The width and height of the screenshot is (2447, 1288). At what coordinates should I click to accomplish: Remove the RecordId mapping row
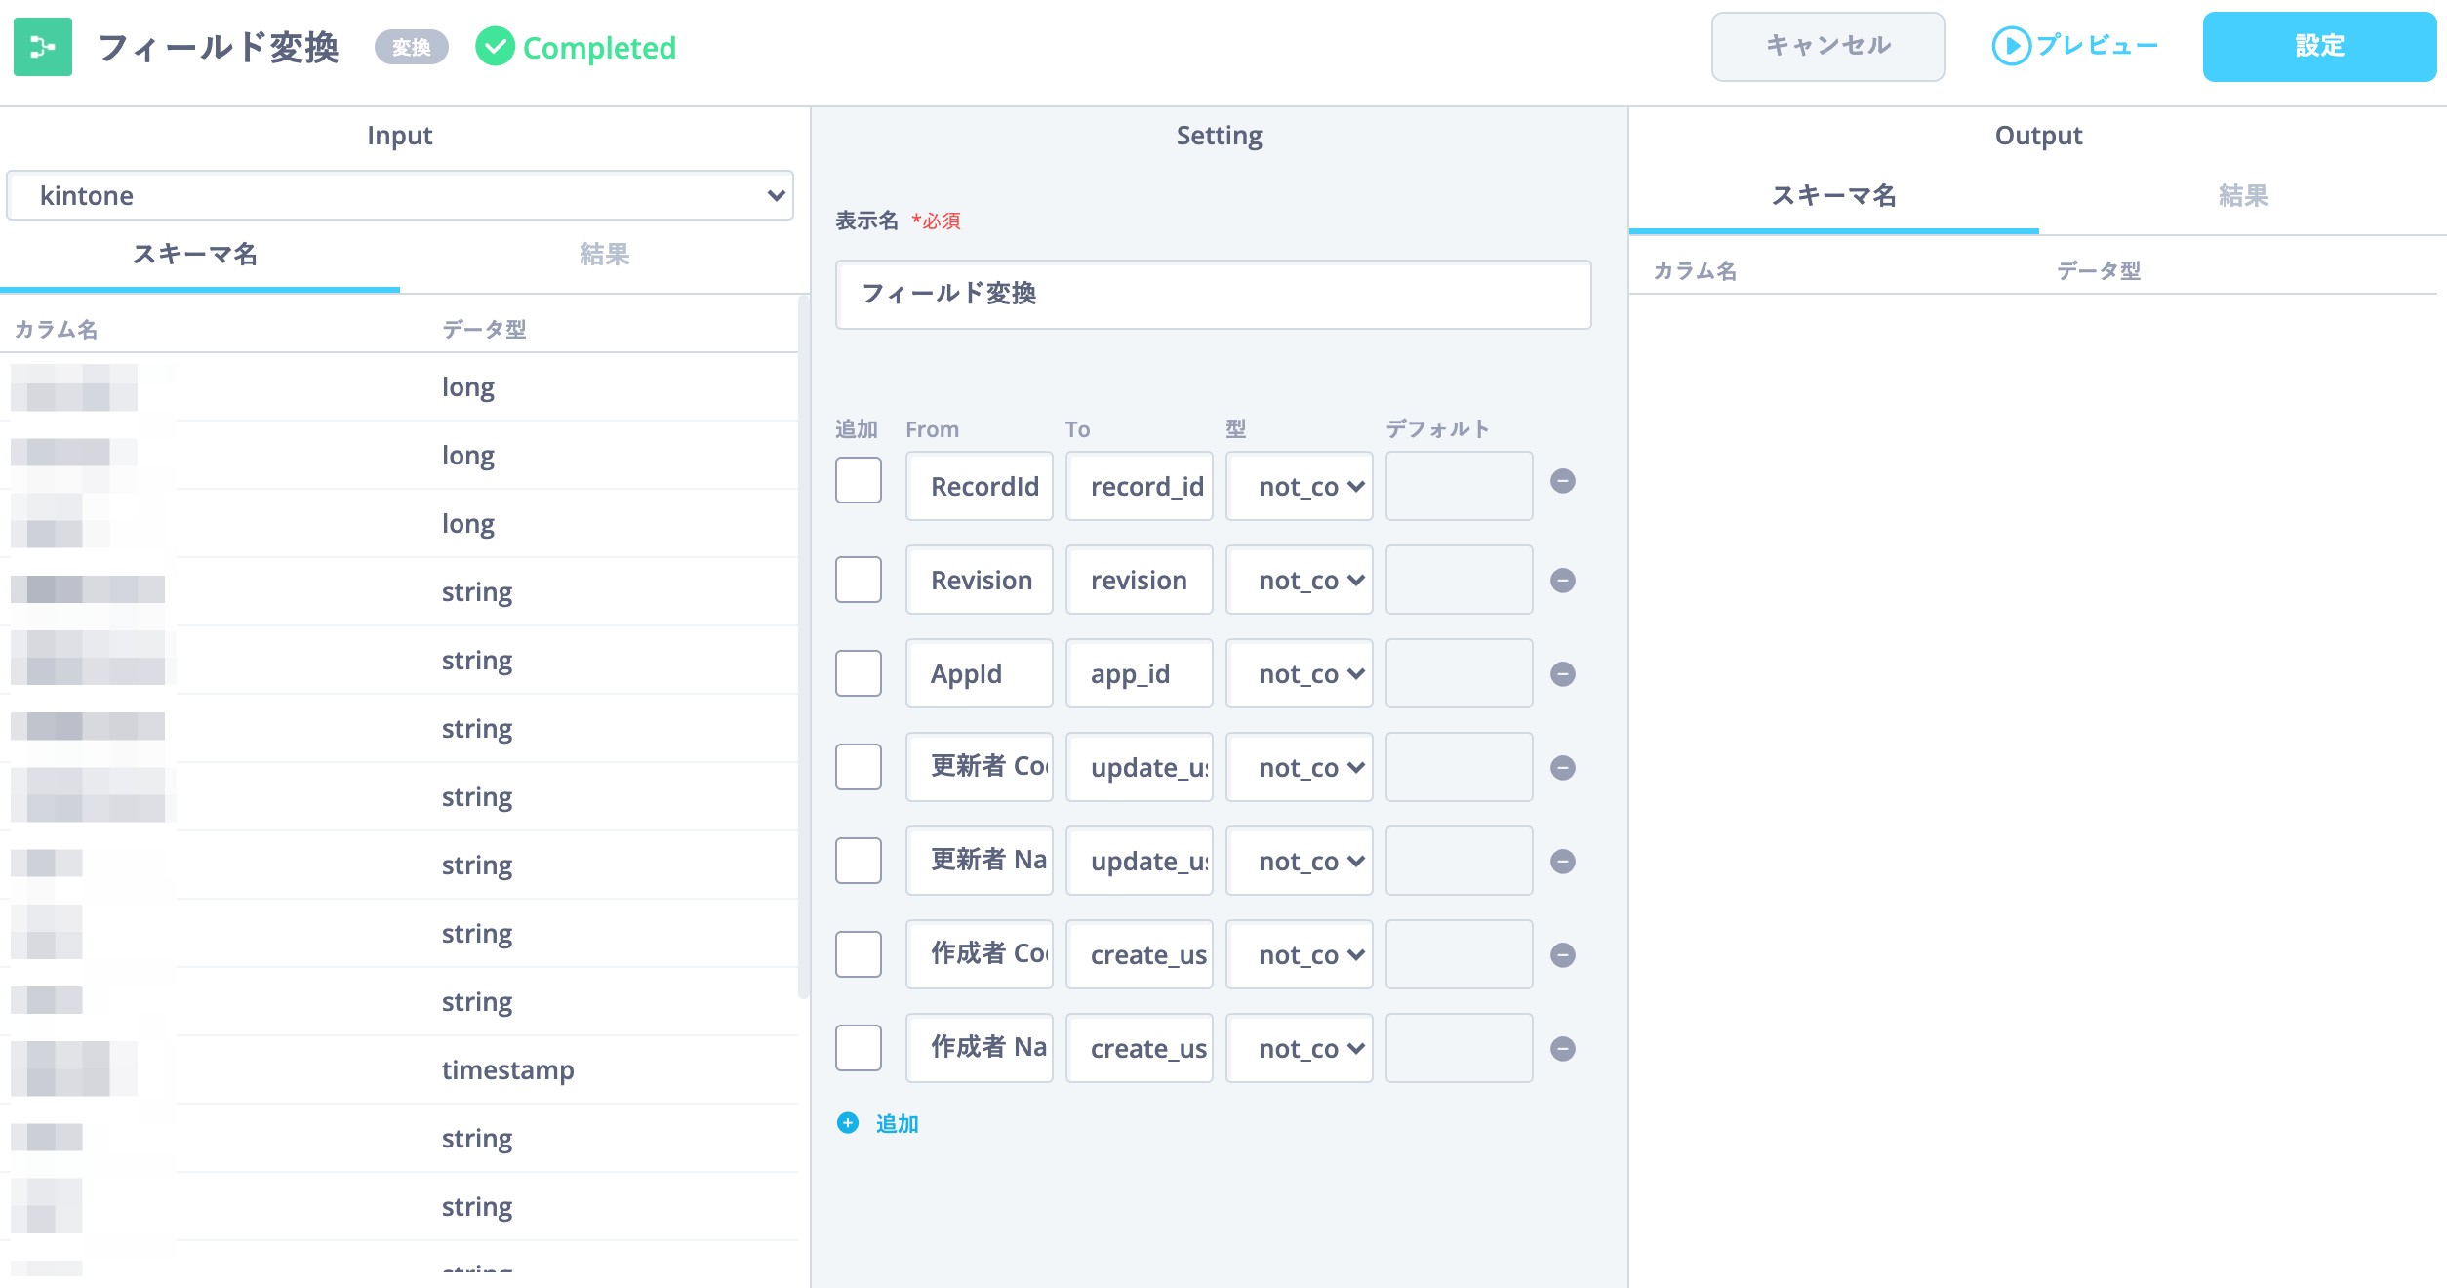click(x=1563, y=481)
